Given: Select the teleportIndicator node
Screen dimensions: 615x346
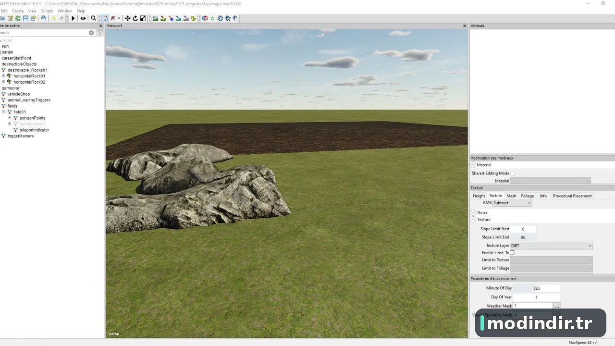Looking at the screenshot, I should click(x=34, y=130).
